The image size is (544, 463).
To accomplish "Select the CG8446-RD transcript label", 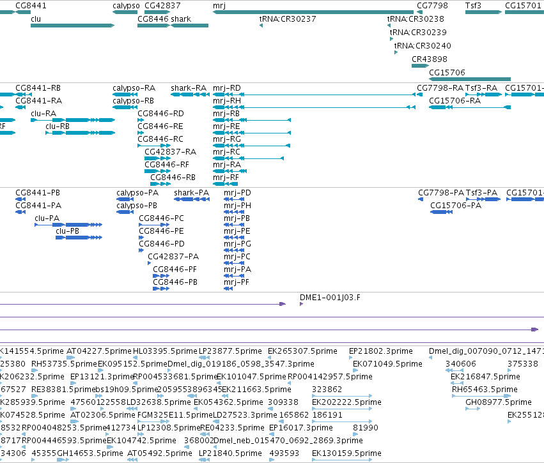I will pos(160,114).
